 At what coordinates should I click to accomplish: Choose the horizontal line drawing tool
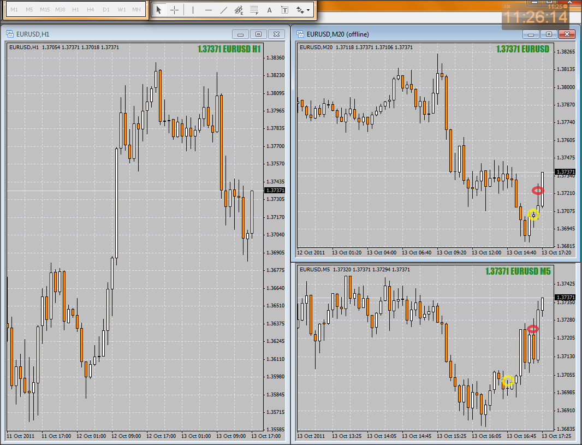click(208, 10)
